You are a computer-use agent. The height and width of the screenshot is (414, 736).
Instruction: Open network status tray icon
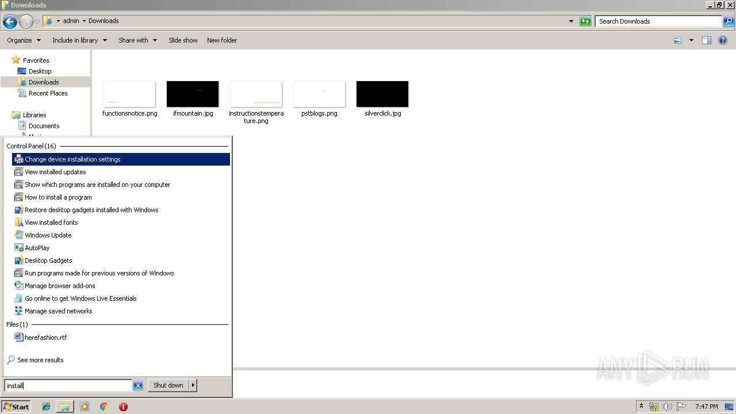[x=654, y=407]
